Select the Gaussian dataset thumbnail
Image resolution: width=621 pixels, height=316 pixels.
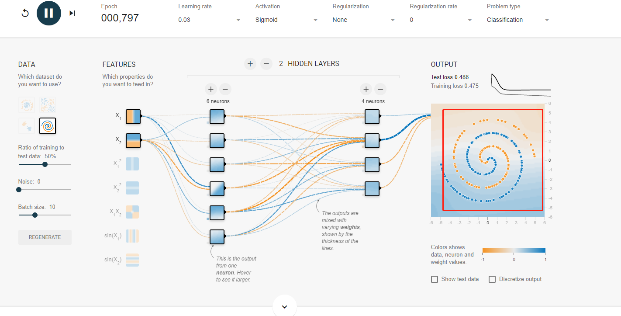(27, 126)
